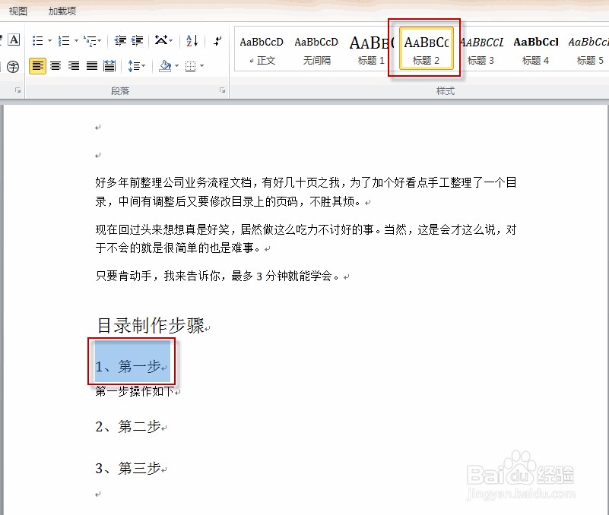Apply the 标题 5 style
The width and height of the screenshot is (609, 515).
click(588, 50)
